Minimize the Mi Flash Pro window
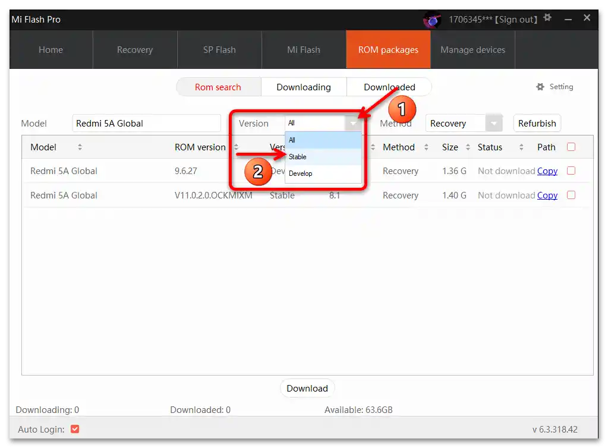Screen dimensions: 608x448 pos(568,19)
